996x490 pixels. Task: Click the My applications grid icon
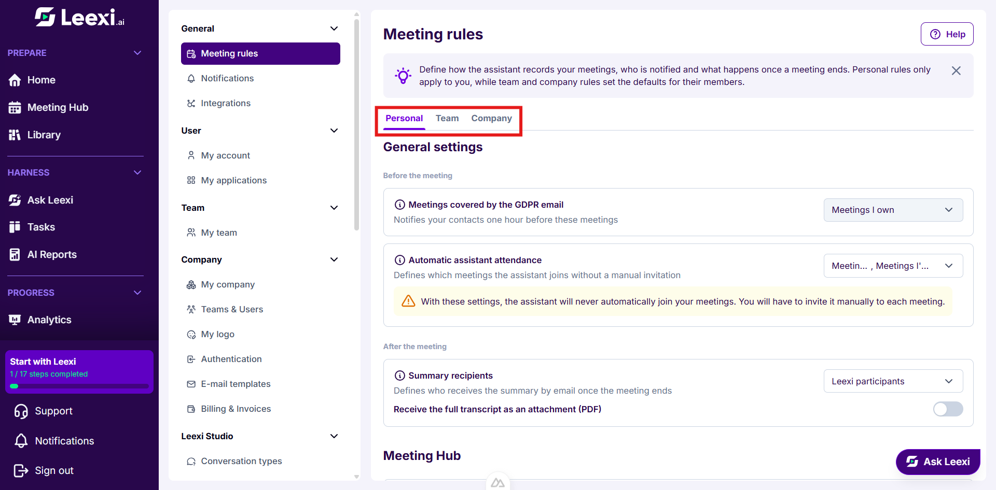click(191, 180)
